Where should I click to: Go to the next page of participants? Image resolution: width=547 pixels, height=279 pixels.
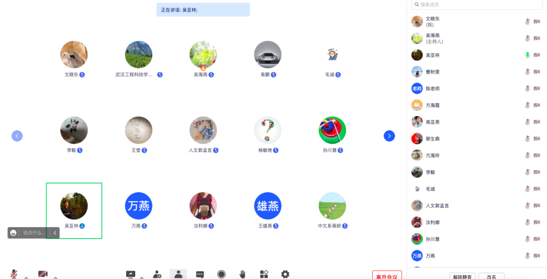[x=390, y=136]
